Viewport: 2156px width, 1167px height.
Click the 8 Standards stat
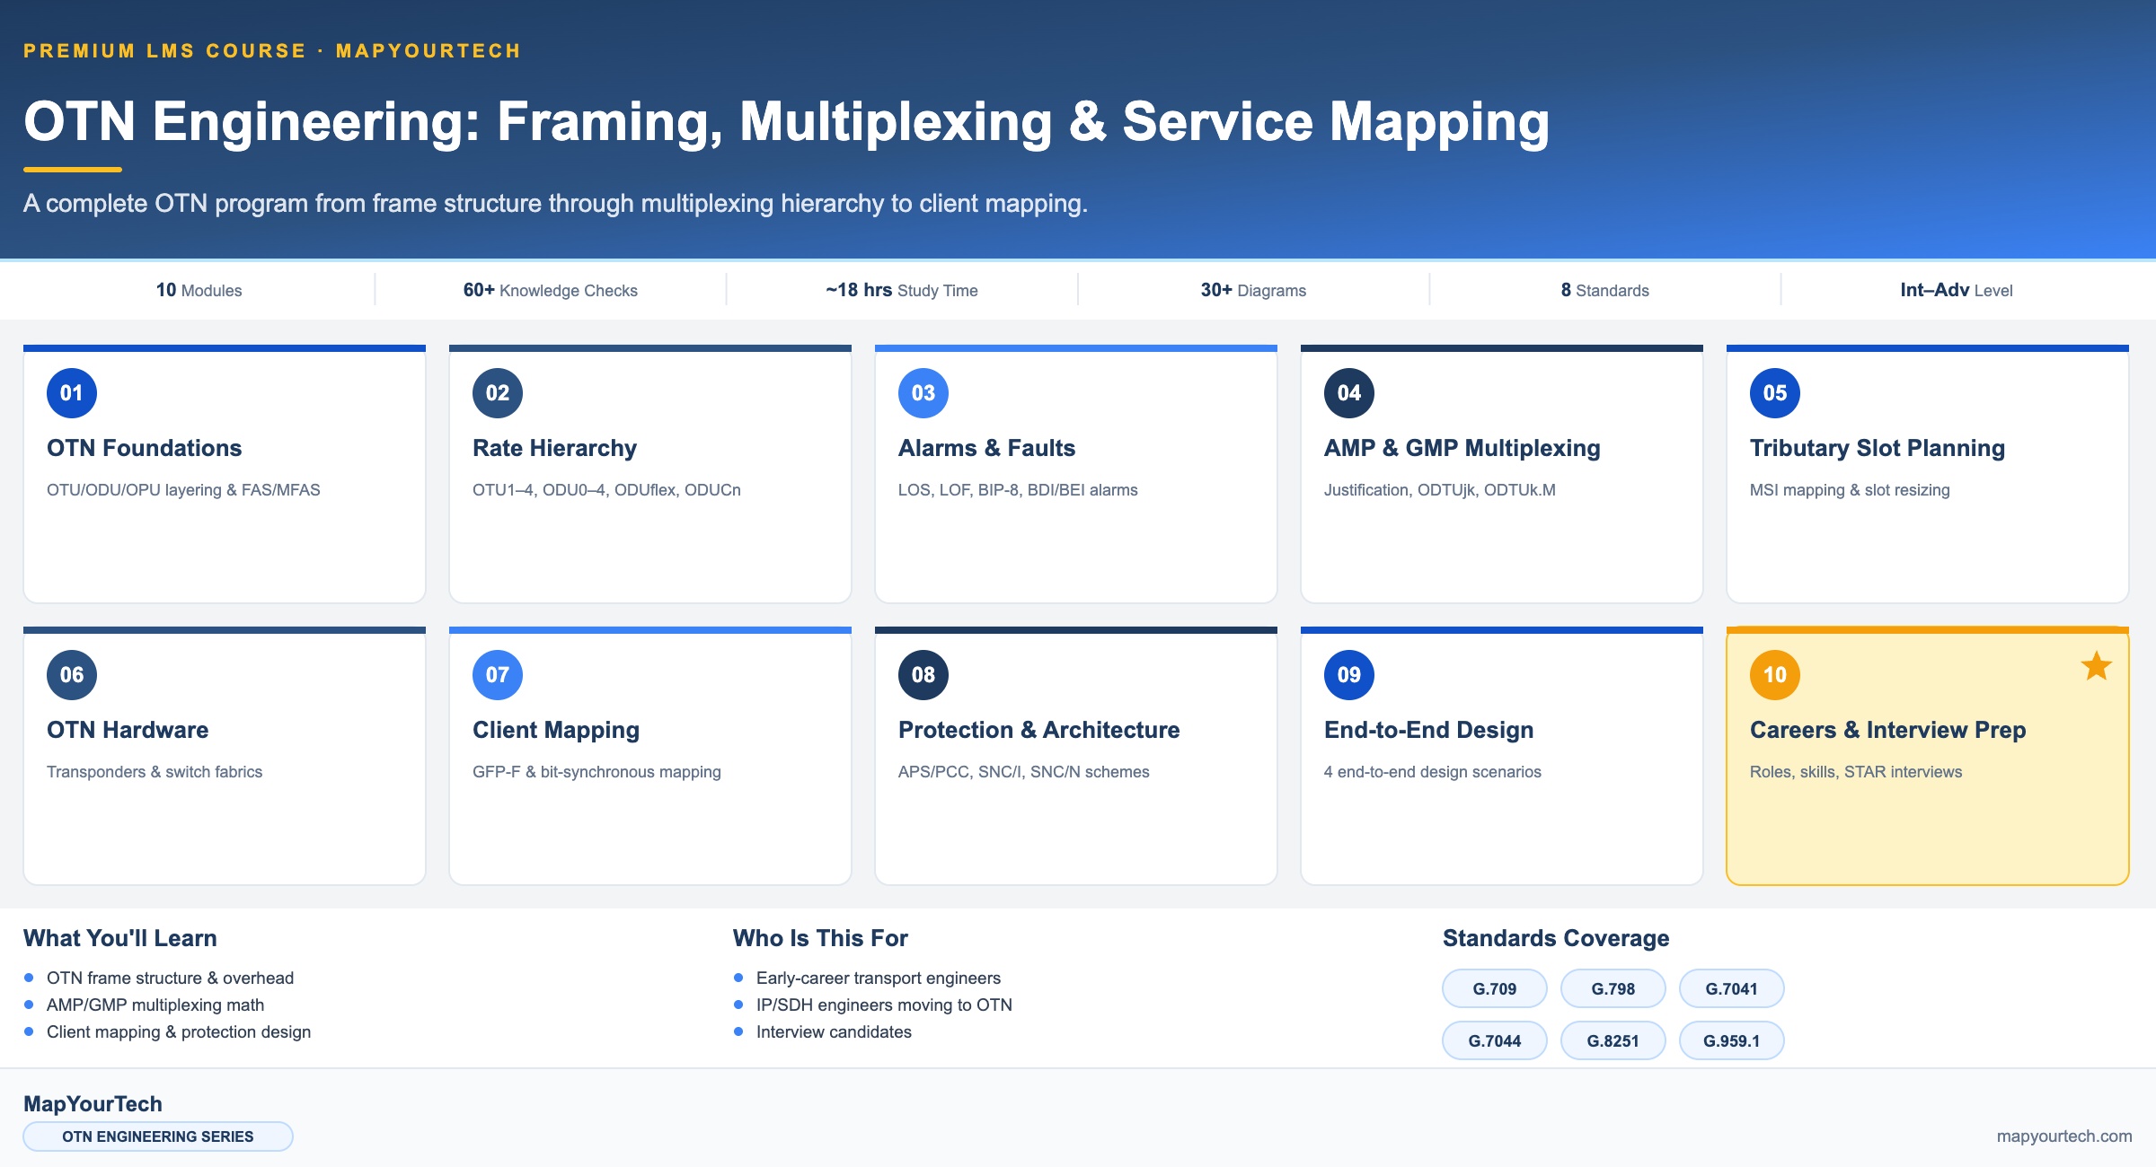pyautogui.click(x=1605, y=290)
